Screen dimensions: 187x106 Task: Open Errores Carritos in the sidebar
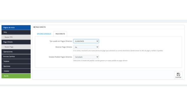click(16, 56)
